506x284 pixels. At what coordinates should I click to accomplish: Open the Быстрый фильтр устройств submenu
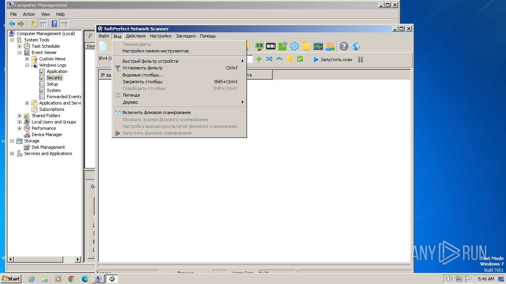coord(179,61)
